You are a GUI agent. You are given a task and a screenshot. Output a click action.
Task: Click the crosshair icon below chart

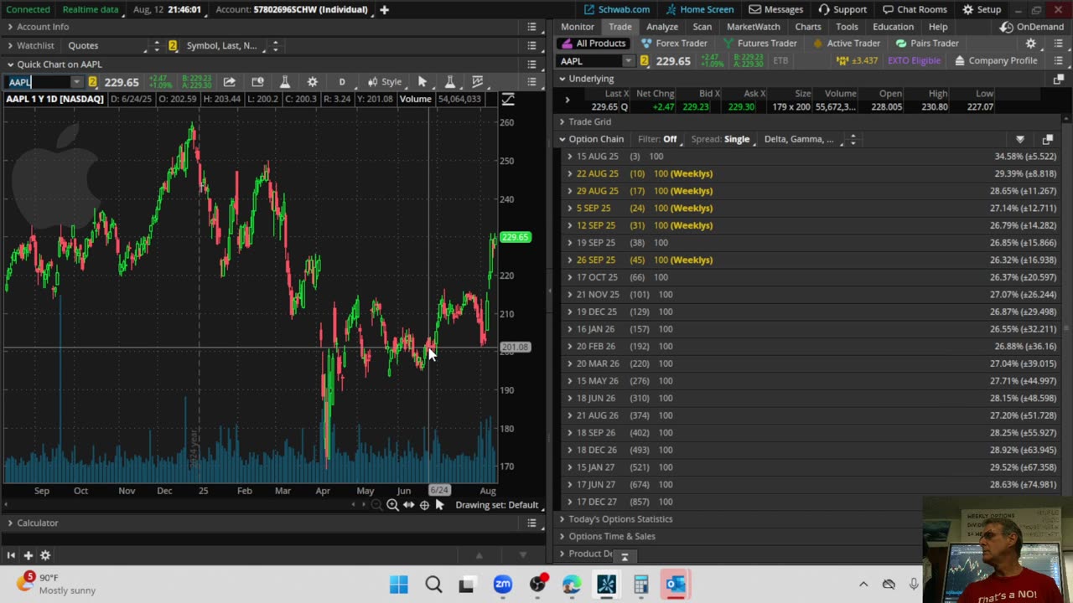tap(424, 505)
